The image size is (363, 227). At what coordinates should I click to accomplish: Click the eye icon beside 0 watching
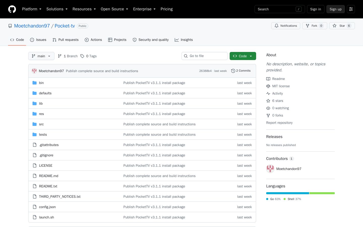[268, 108]
